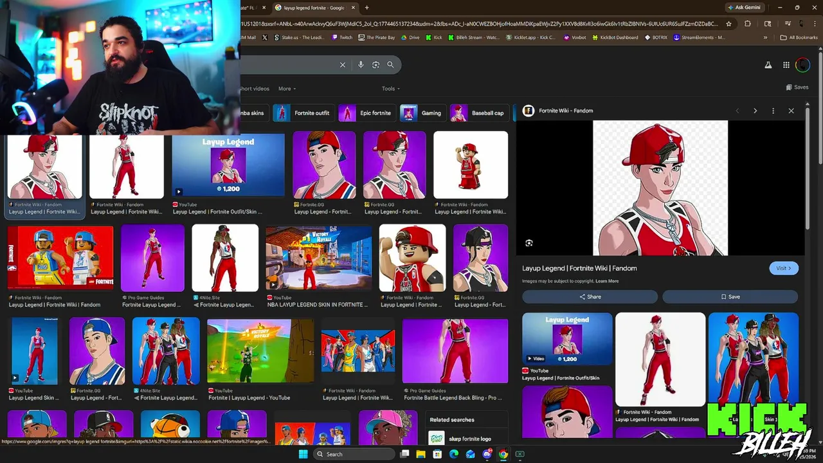
Task: Go to previous image in preview panel
Action: [x=737, y=111]
